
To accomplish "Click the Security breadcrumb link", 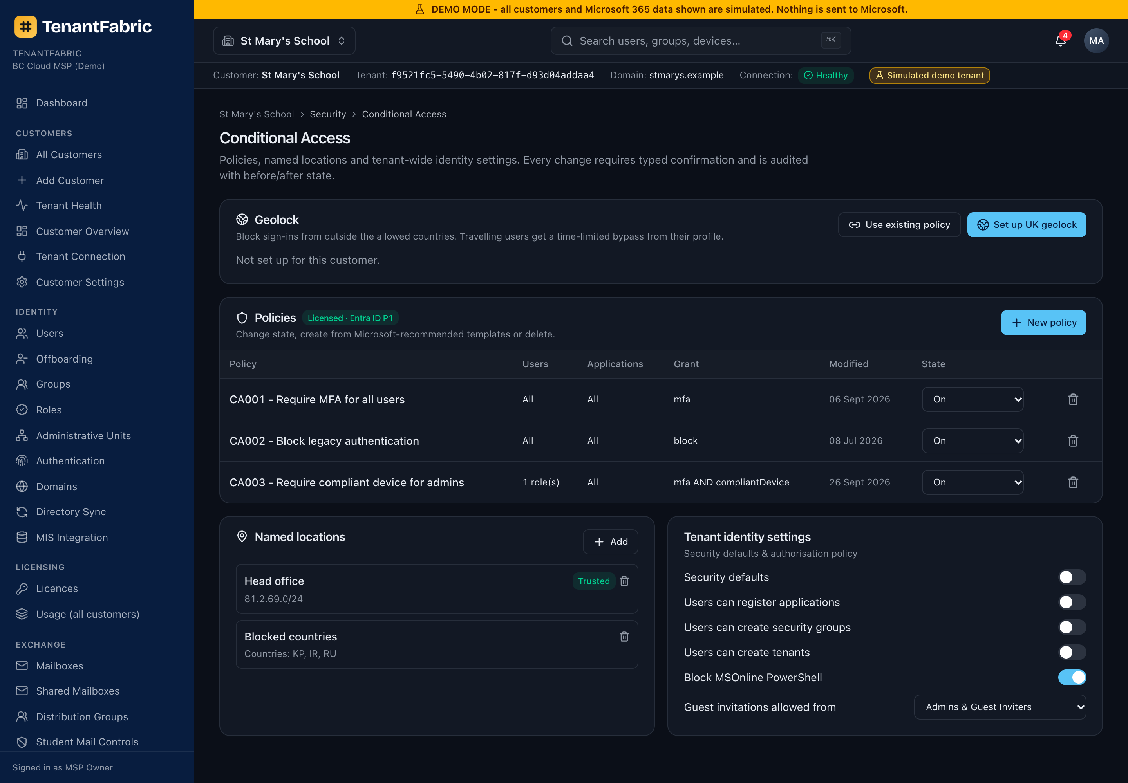I will [327, 114].
